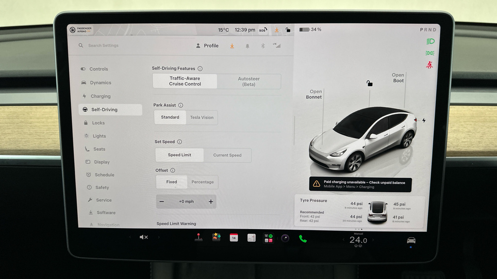The width and height of the screenshot is (497, 279).
Task: Open the Safety settings section
Action: [98, 187]
